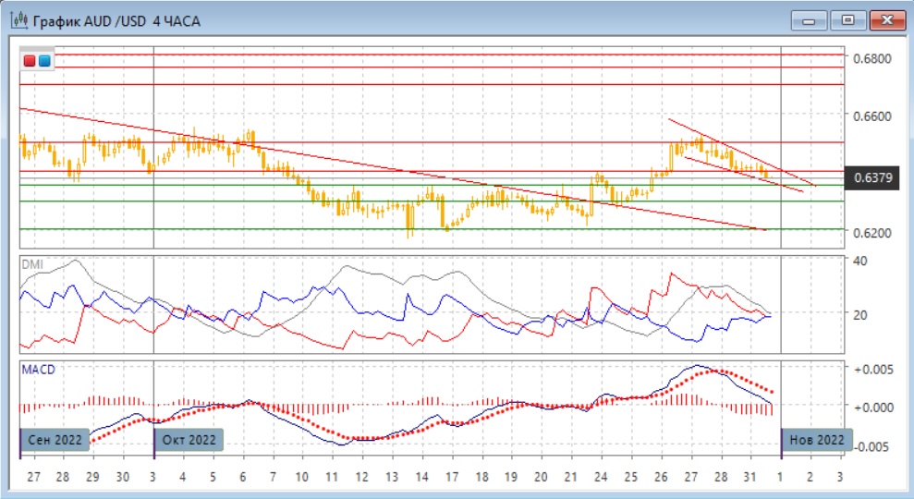Select the Сен 2022 month marker
The image size is (914, 499).
(x=55, y=440)
